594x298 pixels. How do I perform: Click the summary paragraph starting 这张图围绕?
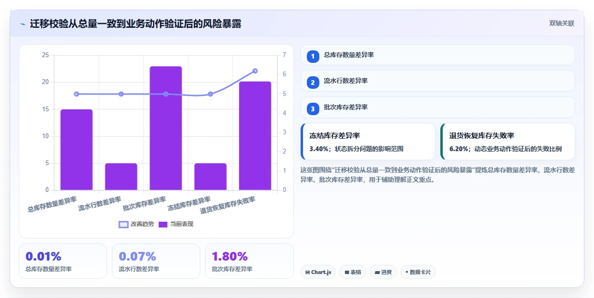(437, 175)
